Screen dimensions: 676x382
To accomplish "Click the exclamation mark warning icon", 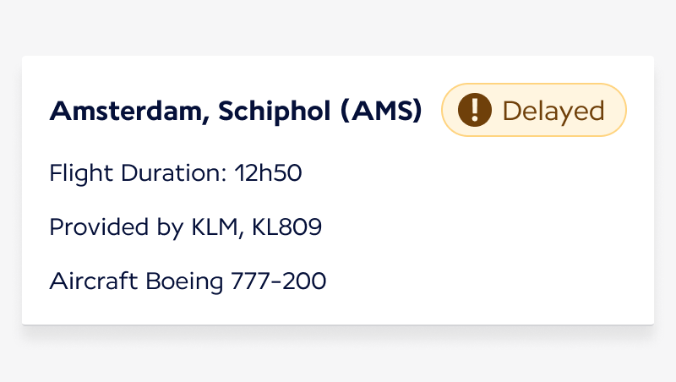I will click(x=475, y=110).
